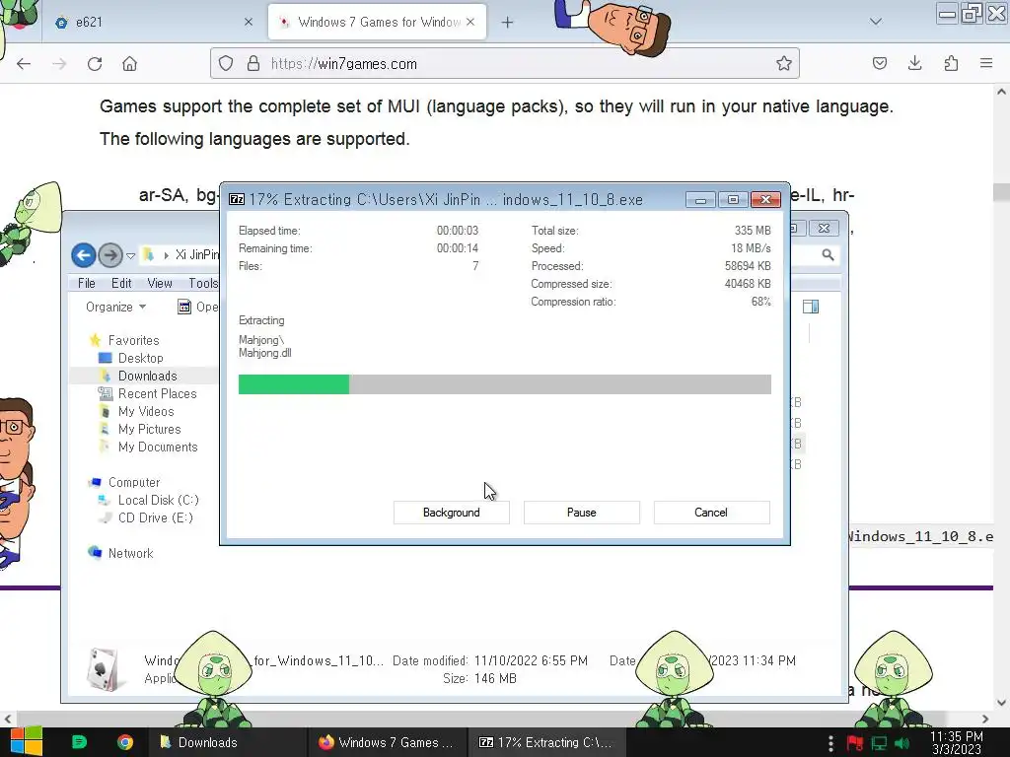Pause the 7-Zip extraction
This screenshot has height=757, width=1010.
point(581,513)
